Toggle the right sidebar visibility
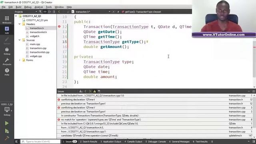256x144 pixels. [253, 142]
